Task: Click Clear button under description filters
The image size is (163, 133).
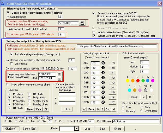Action: [x=67, y=109]
